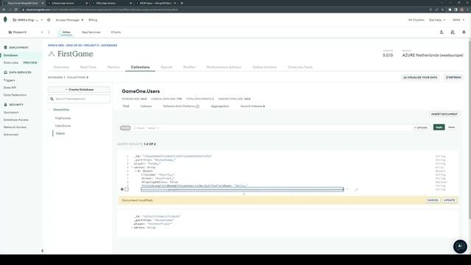This screenshot has width=471, height=265.
Task: Click the browser profile avatar
Action: point(461,10)
